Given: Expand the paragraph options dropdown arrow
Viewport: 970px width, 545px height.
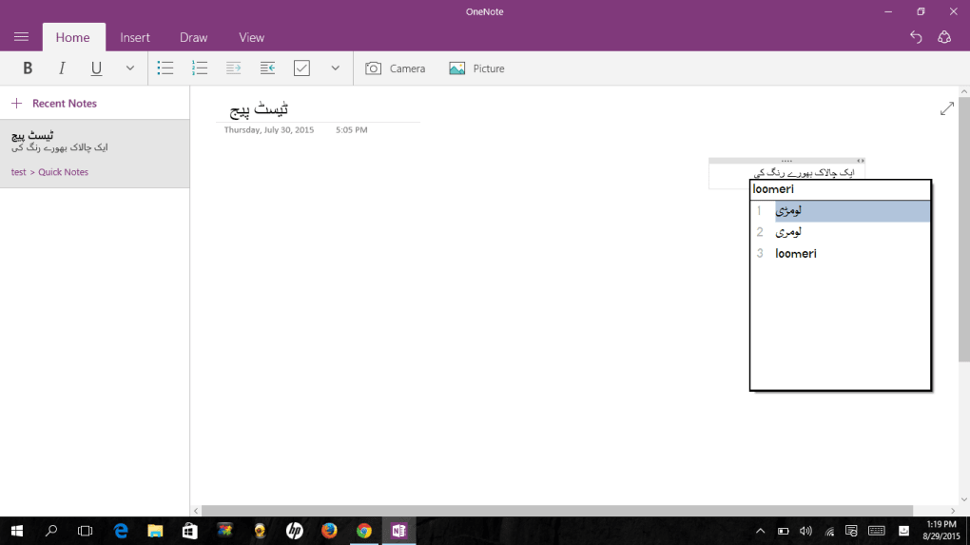Looking at the screenshot, I should click(x=335, y=68).
